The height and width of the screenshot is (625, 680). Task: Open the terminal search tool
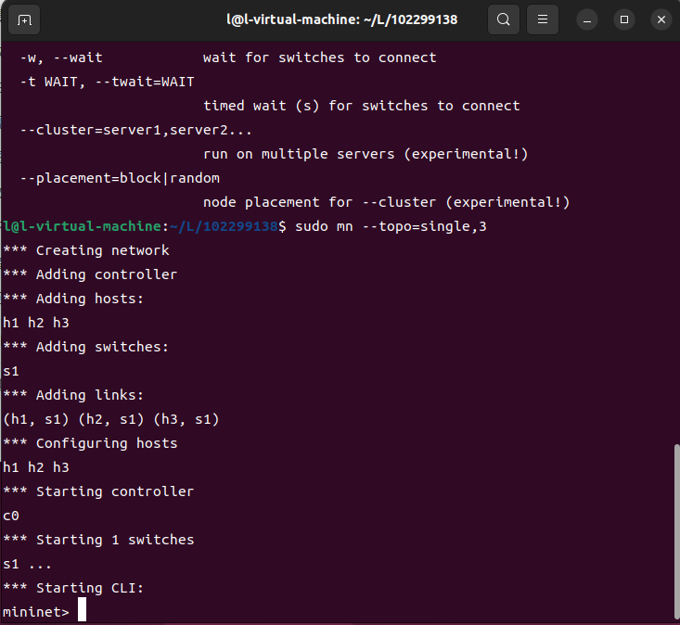point(503,19)
